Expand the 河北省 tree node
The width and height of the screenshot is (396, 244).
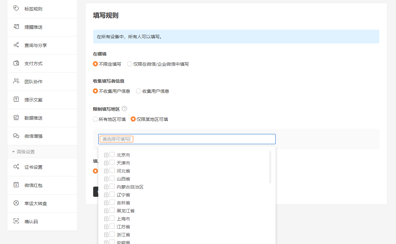106,171
